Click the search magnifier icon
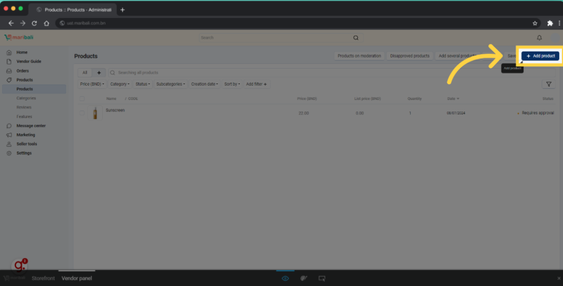Screen dimensions: 563x286 (356, 38)
